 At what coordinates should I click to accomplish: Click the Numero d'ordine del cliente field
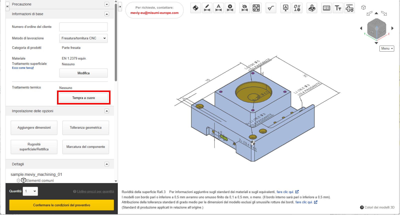coord(83,27)
